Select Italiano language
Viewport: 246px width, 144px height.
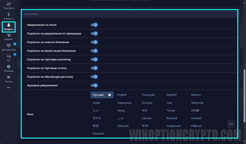coord(196,95)
